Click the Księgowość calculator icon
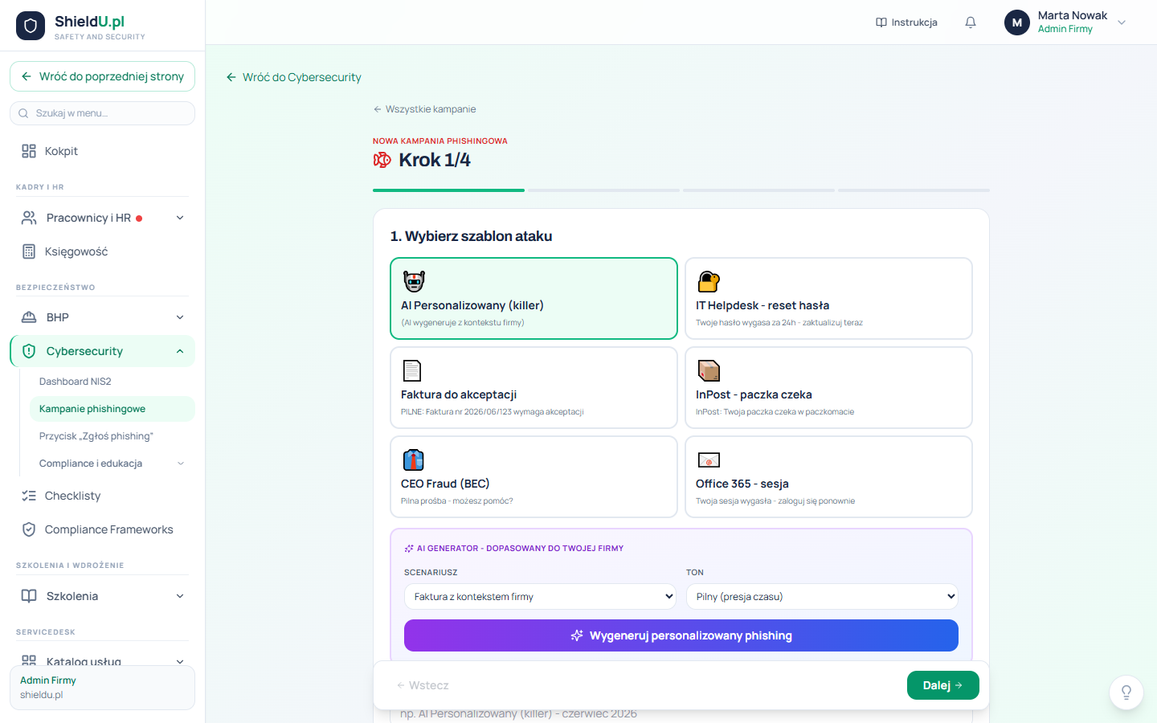Image resolution: width=1157 pixels, height=723 pixels. pos(29,251)
